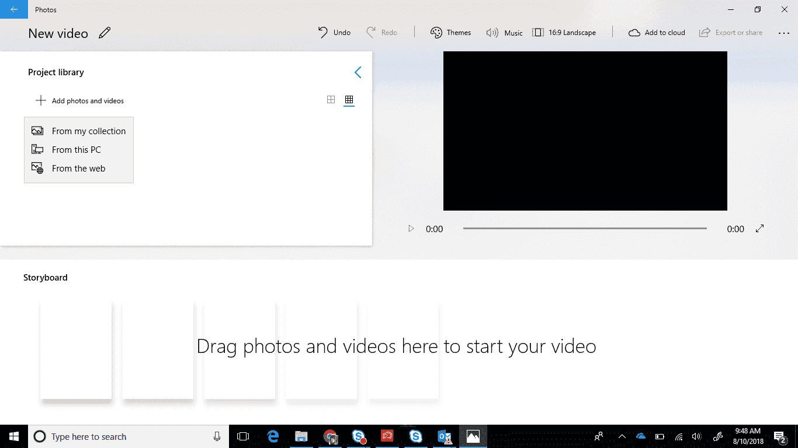Switch library to medium grid view
The width and height of the screenshot is (798, 448).
pyautogui.click(x=331, y=100)
